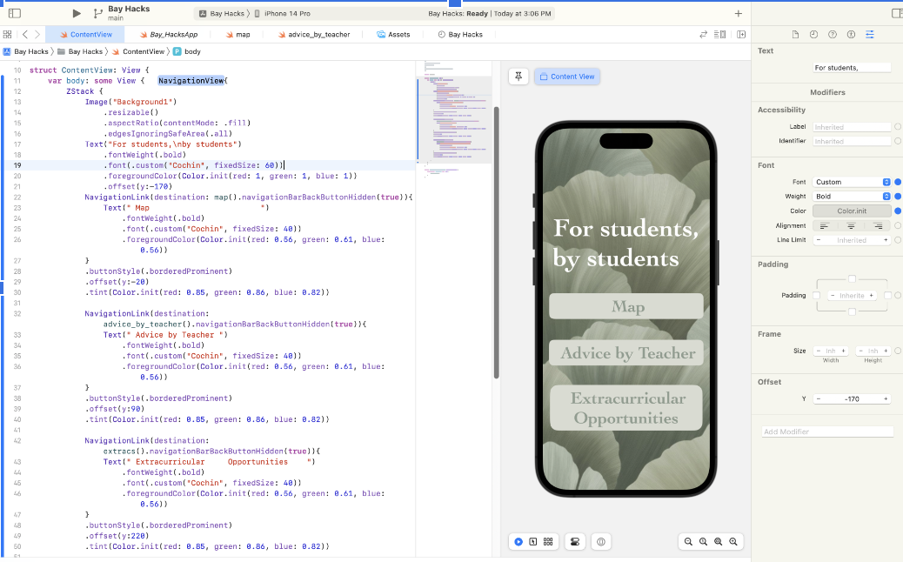Open Preview on Device options
The height and width of the screenshot is (562, 903).
(x=601, y=542)
